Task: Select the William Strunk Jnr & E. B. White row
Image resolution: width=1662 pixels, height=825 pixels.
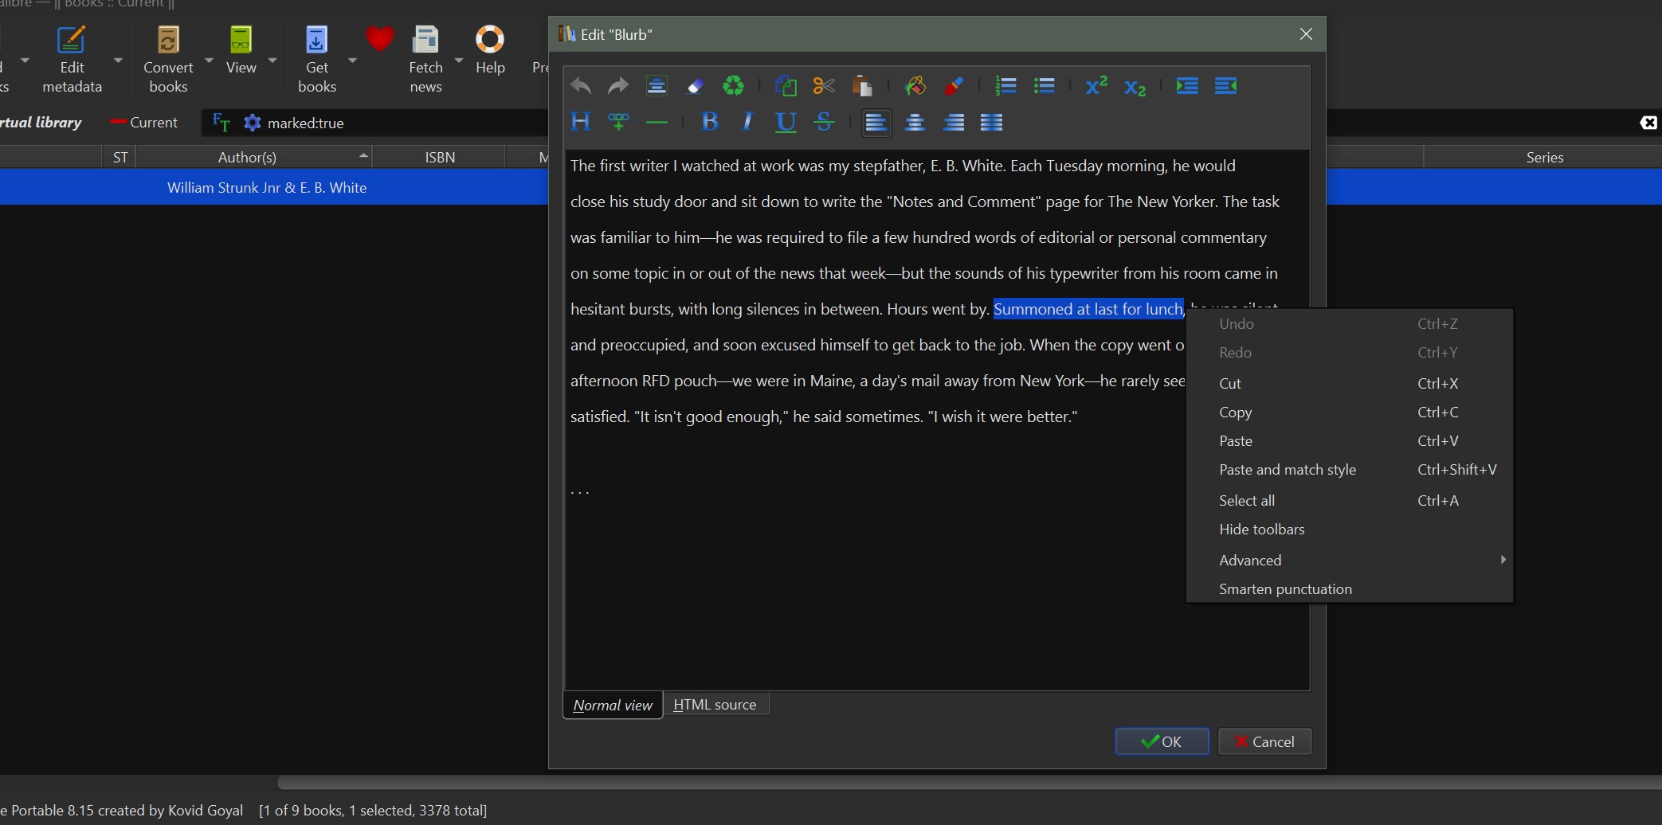Action: pyautogui.click(x=267, y=187)
